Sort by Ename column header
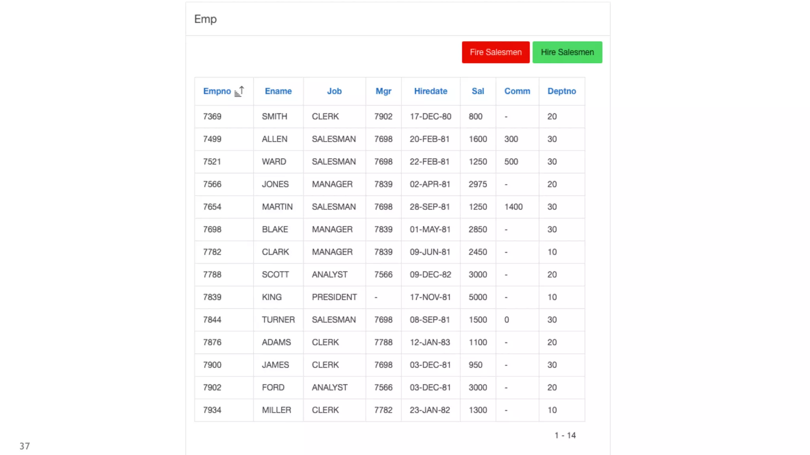The height and width of the screenshot is (455, 810). click(x=278, y=91)
